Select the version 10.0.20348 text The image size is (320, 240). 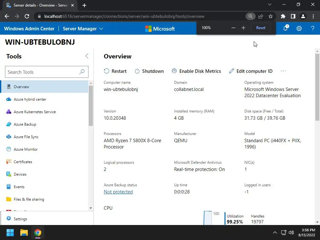[x=115, y=118]
